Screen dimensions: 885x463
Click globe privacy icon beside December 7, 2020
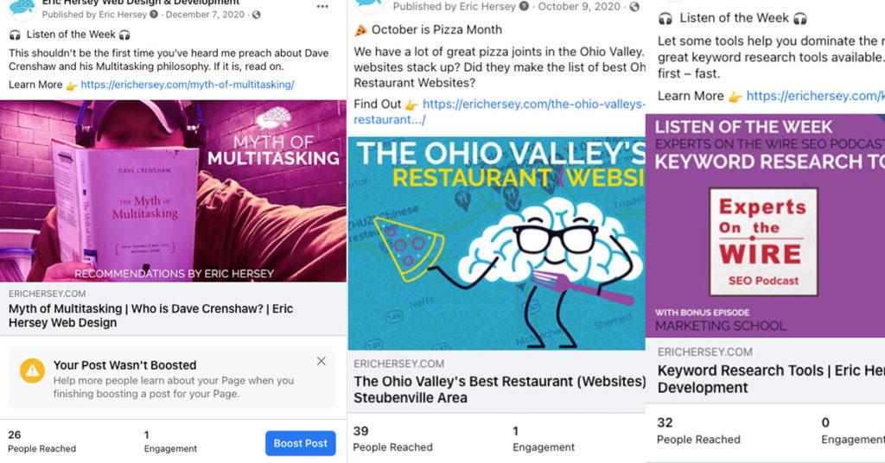[257, 16]
